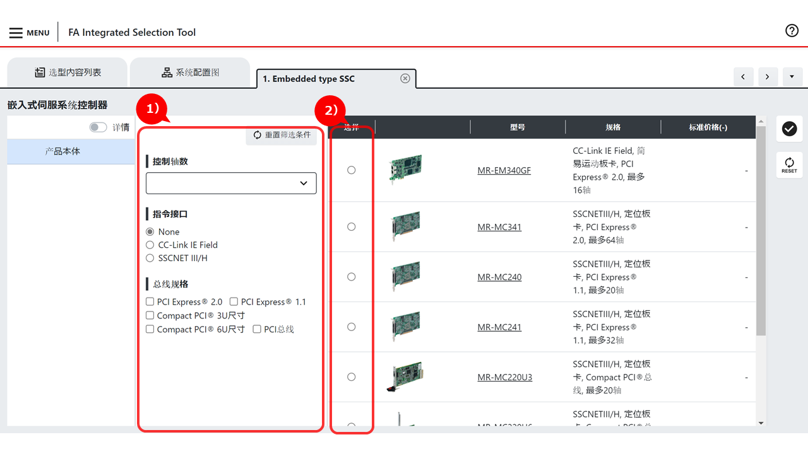Enable Compact PCI 3U尺寸 checkbox
The width and height of the screenshot is (808, 454).
point(150,315)
